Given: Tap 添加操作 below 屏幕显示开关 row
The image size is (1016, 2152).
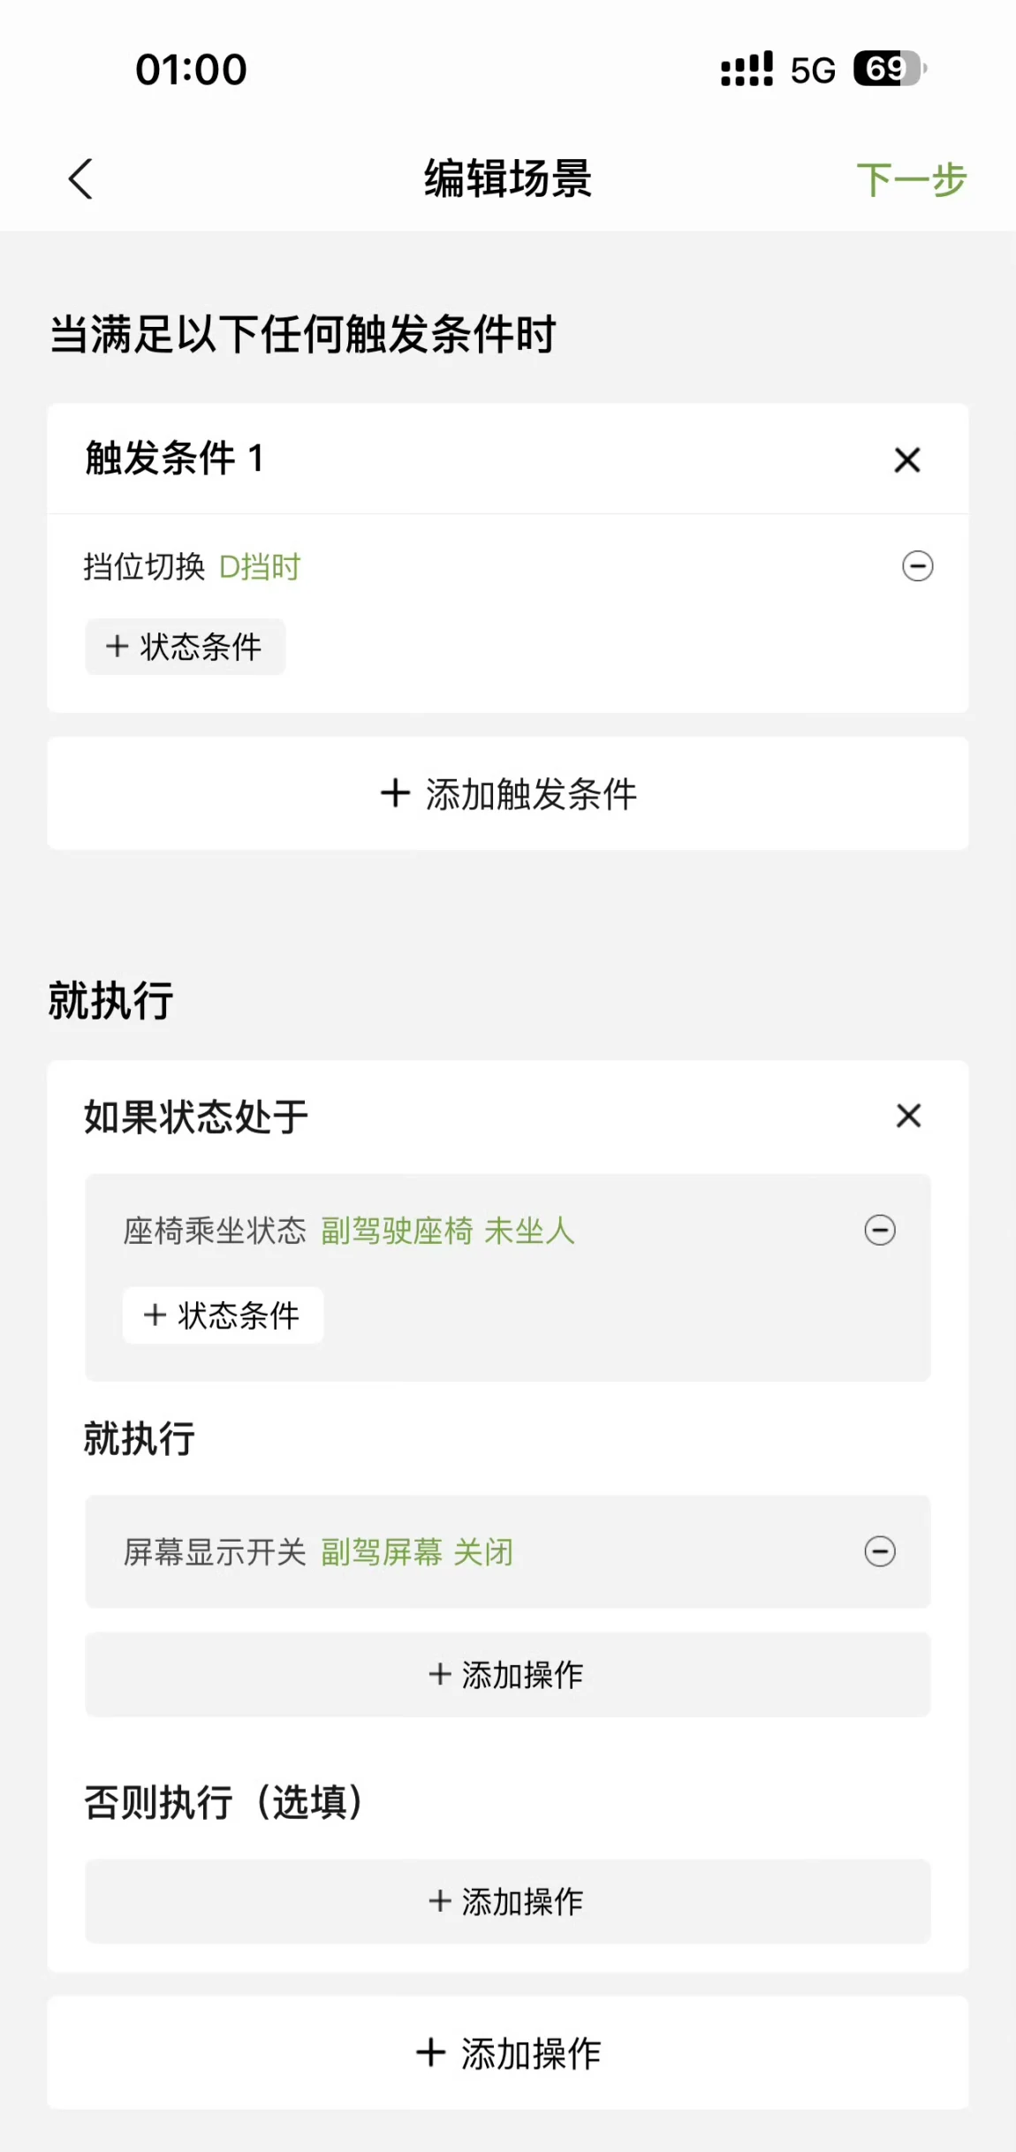Looking at the screenshot, I should pos(507,1674).
